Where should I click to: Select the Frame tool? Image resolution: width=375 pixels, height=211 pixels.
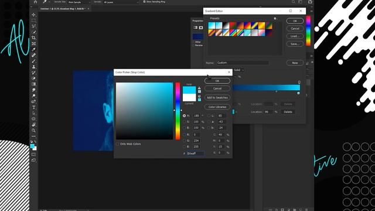tap(34, 43)
